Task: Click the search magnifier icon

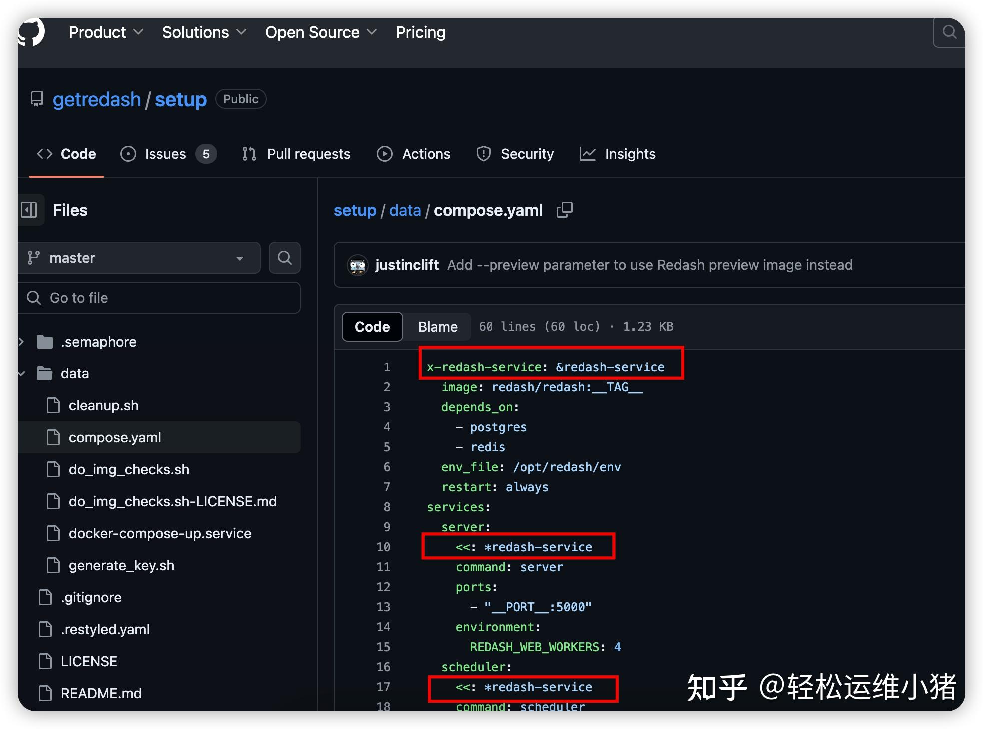Action: (948, 32)
